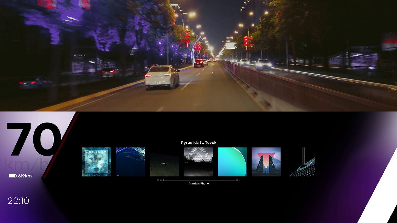
Task: Open the Pyramids ft. Tovak track title
Action: click(198, 143)
